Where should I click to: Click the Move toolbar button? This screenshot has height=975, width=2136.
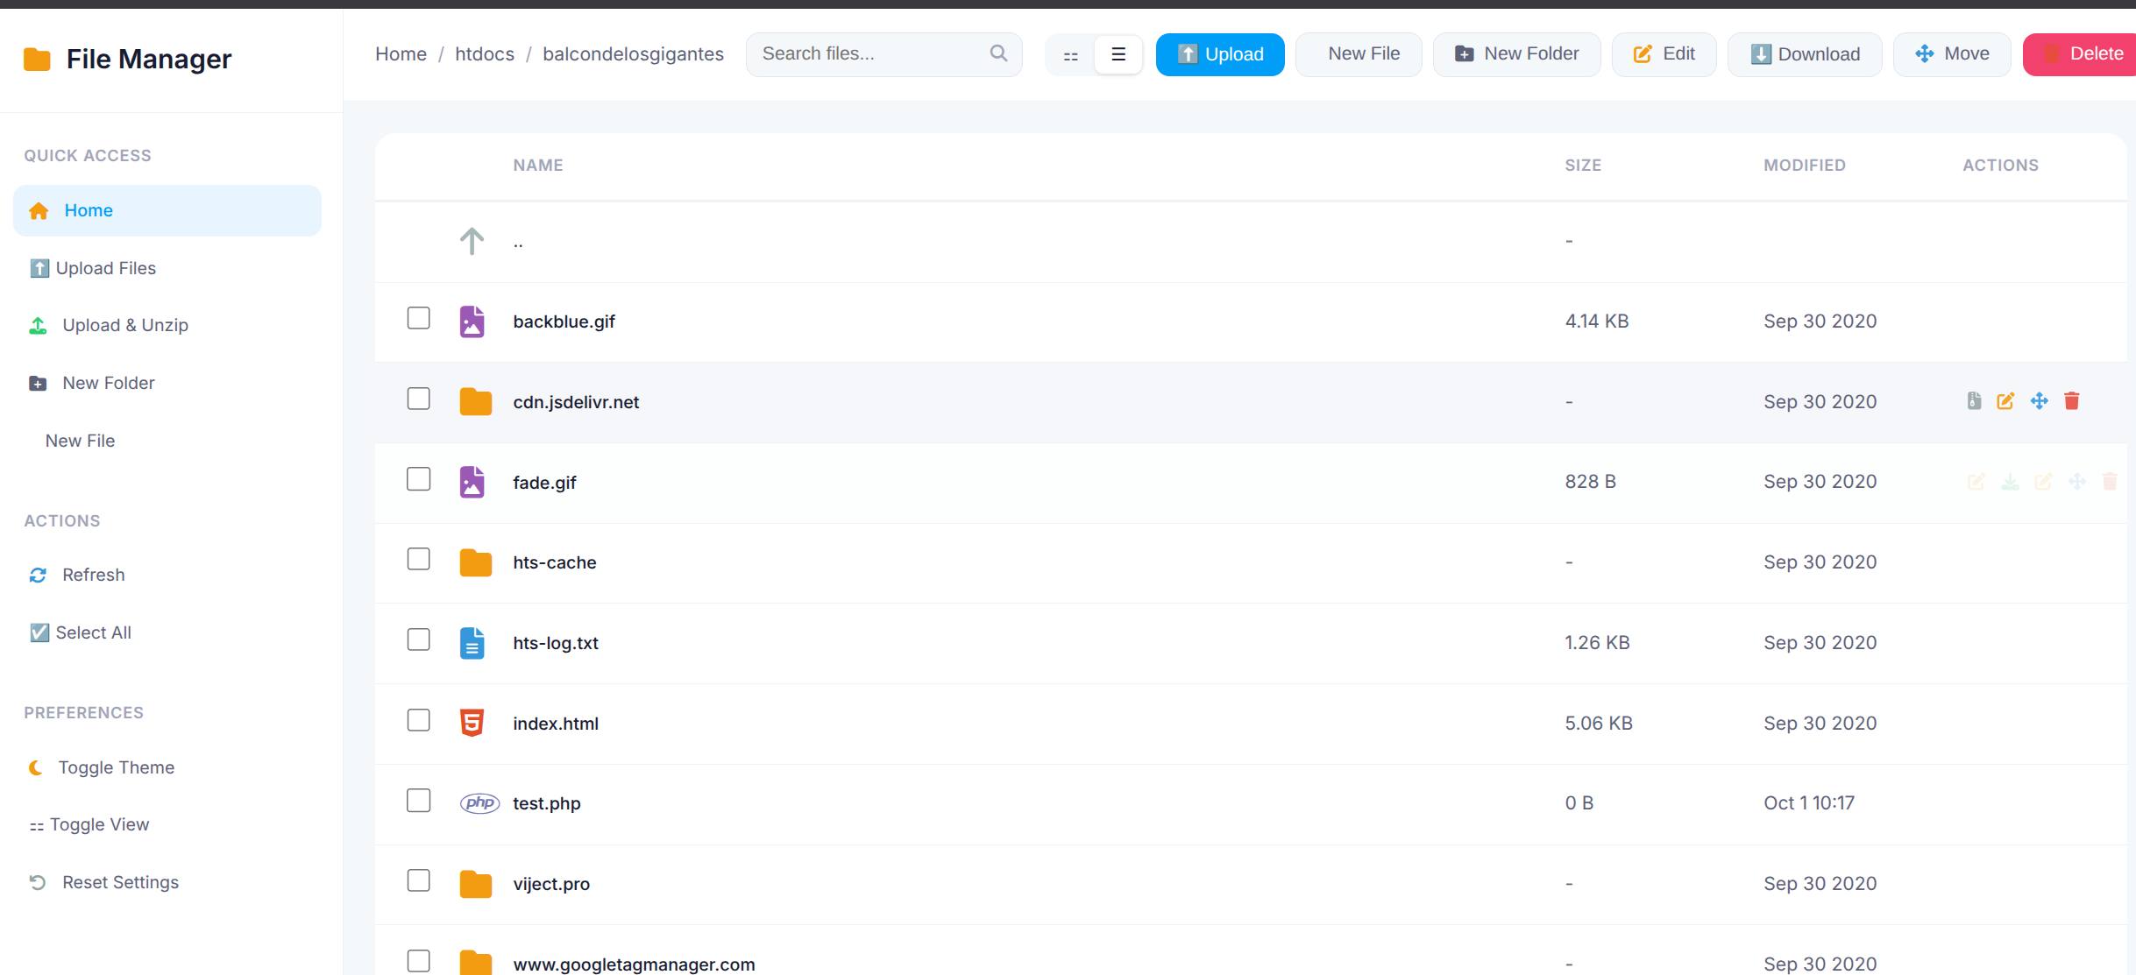(x=1952, y=54)
